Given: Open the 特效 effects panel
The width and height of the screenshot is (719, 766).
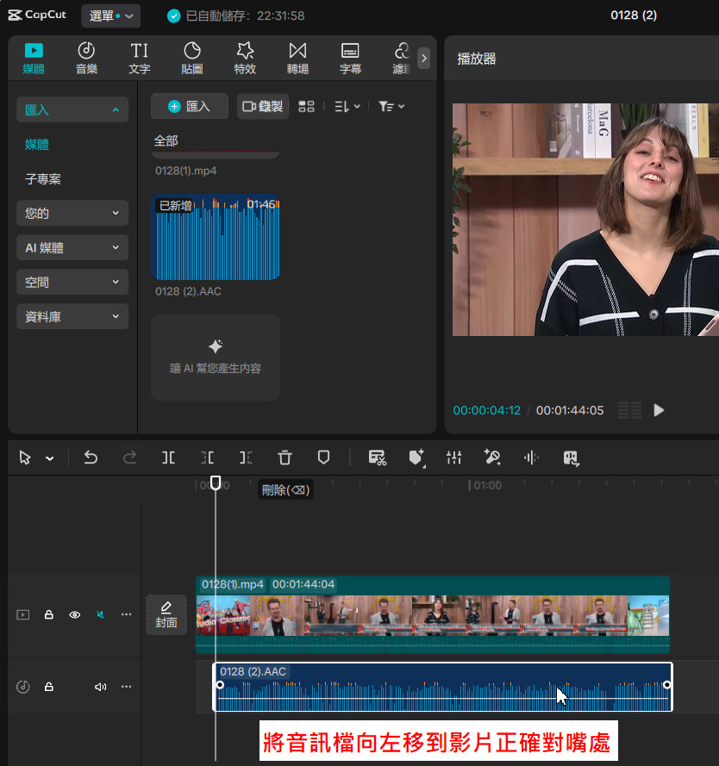Looking at the screenshot, I should pos(245,58).
